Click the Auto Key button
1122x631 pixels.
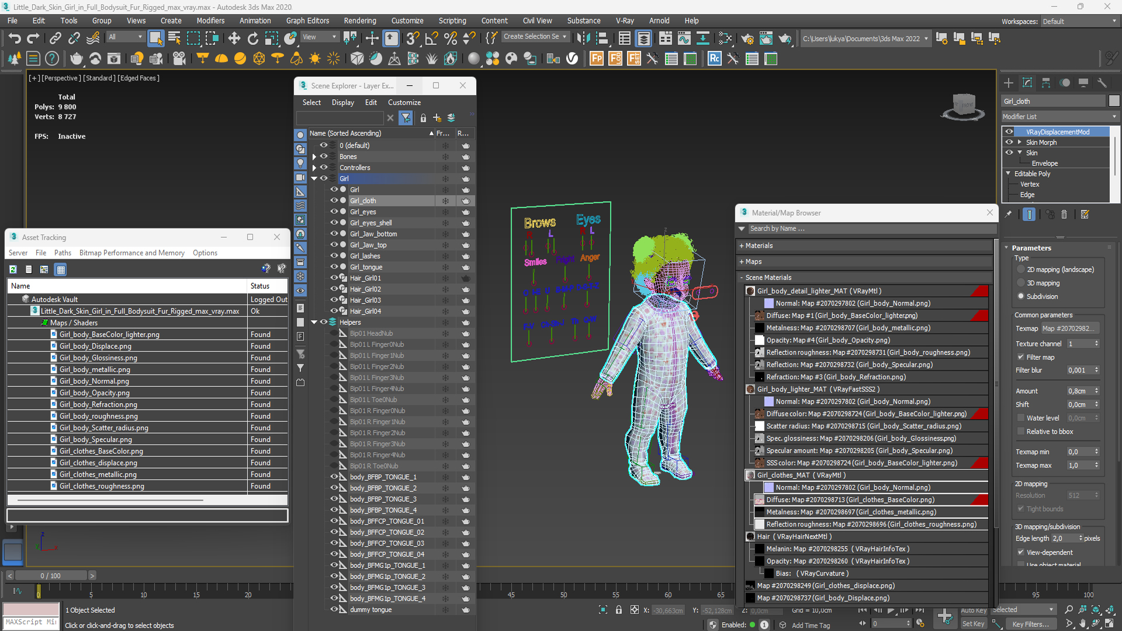coord(973,610)
